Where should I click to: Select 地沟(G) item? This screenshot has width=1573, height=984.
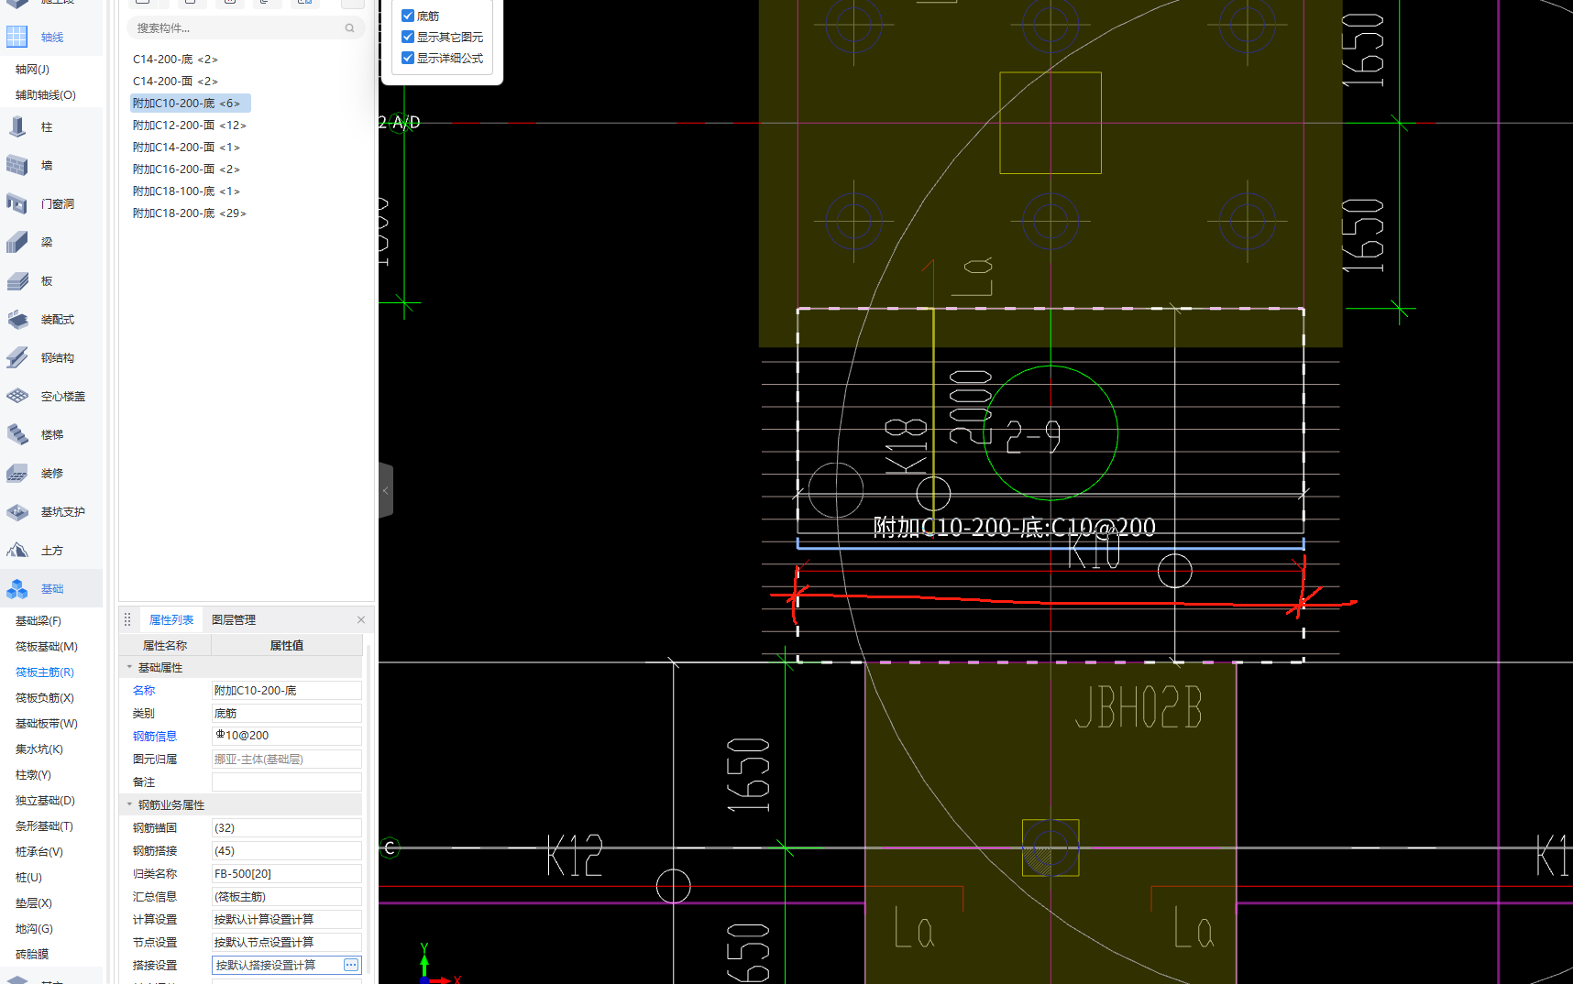[x=34, y=929]
